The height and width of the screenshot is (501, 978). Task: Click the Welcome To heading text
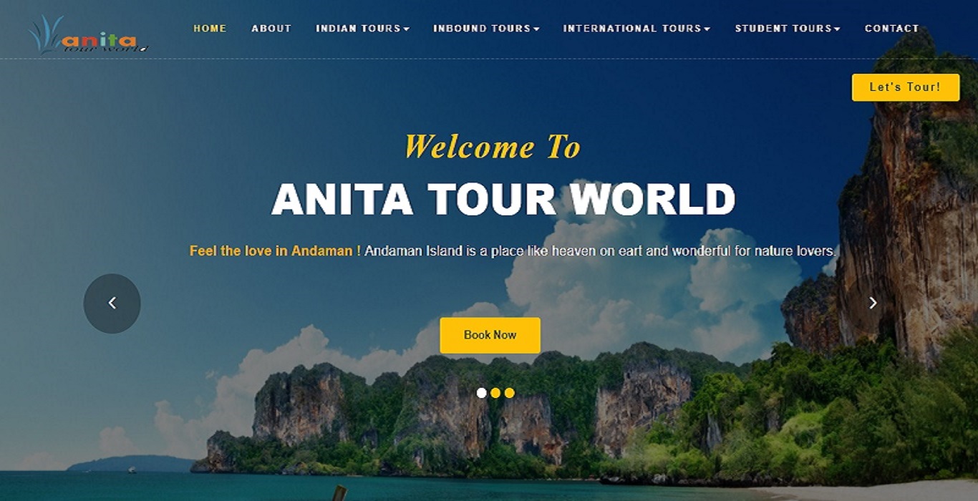click(492, 147)
